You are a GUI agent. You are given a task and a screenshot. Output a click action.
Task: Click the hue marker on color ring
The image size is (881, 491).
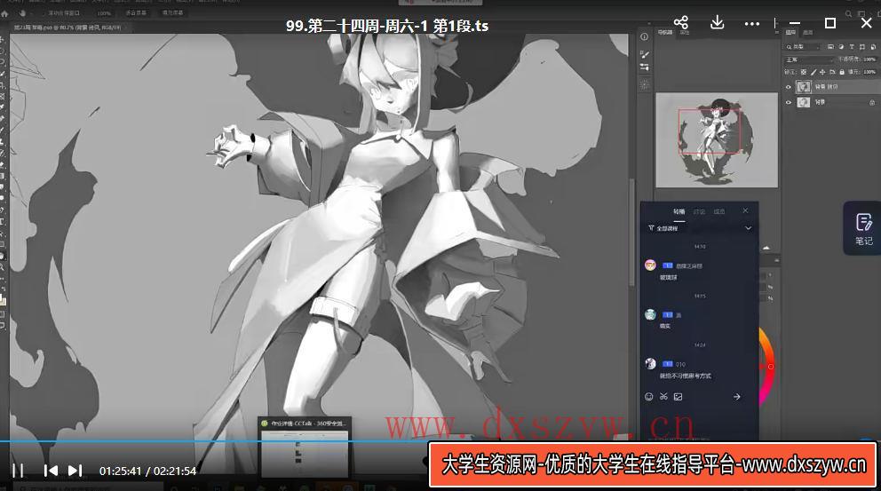pyautogui.click(x=770, y=367)
